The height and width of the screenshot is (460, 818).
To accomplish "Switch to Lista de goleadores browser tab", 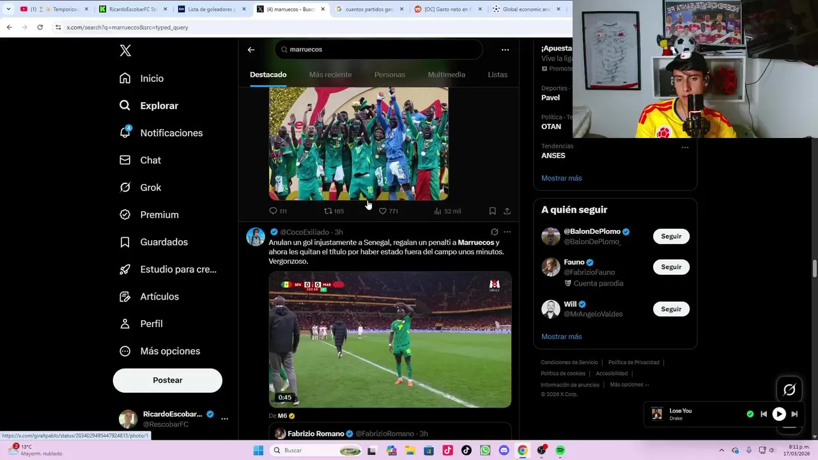I will 212,9.
